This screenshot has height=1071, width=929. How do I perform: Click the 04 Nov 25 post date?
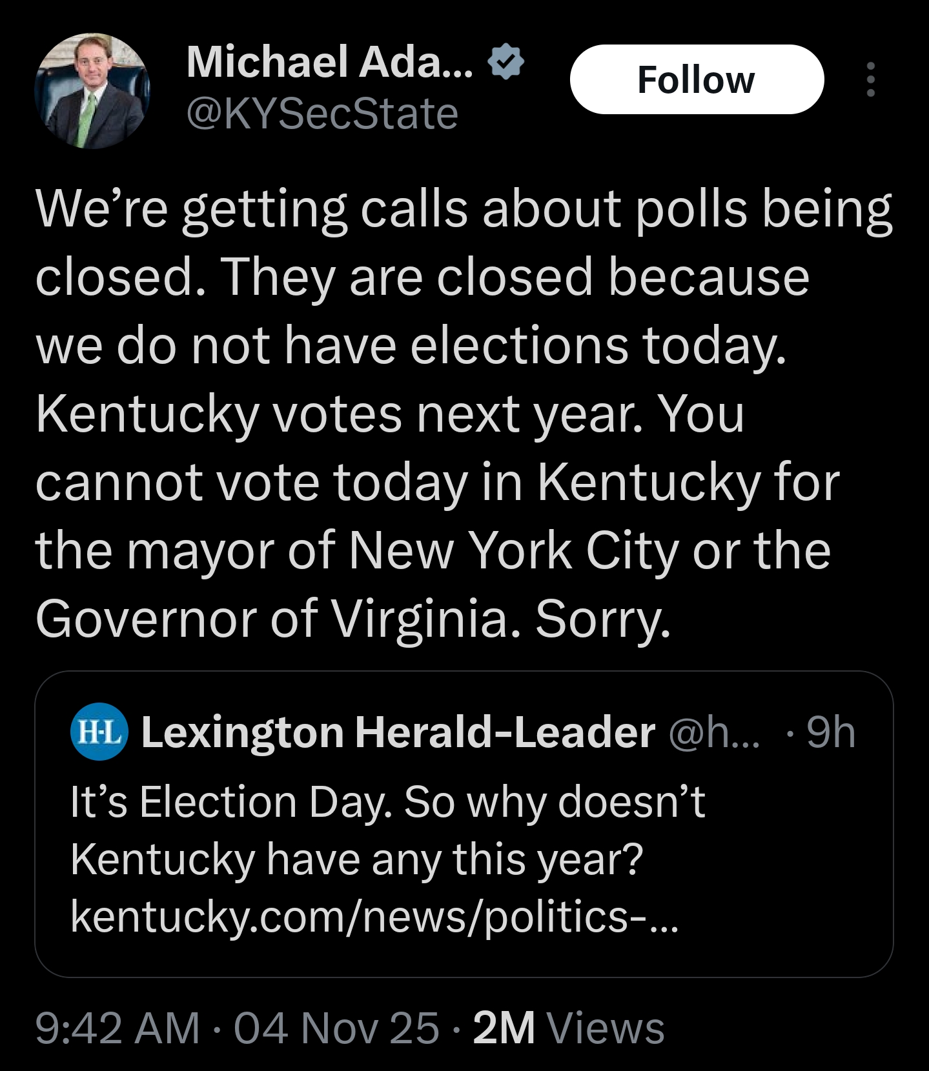pyautogui.click(x=336, y=1027)
